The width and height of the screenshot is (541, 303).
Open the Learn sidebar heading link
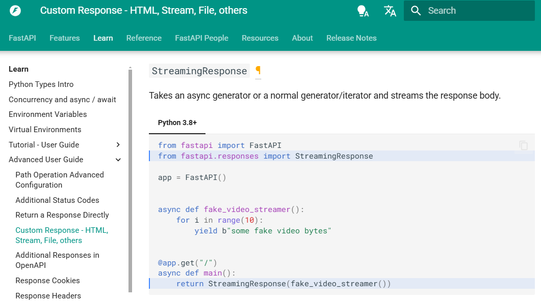pos(19,69)
